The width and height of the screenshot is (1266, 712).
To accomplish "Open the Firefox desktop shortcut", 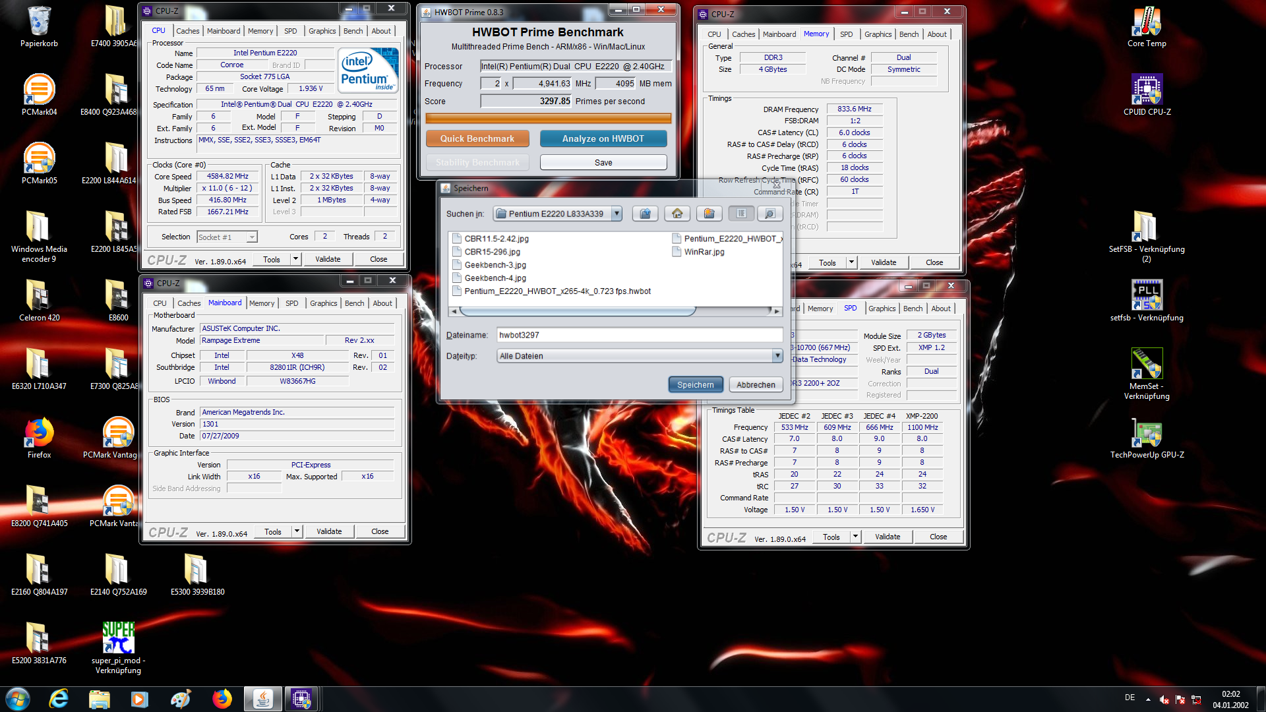I will coord(39,438).
